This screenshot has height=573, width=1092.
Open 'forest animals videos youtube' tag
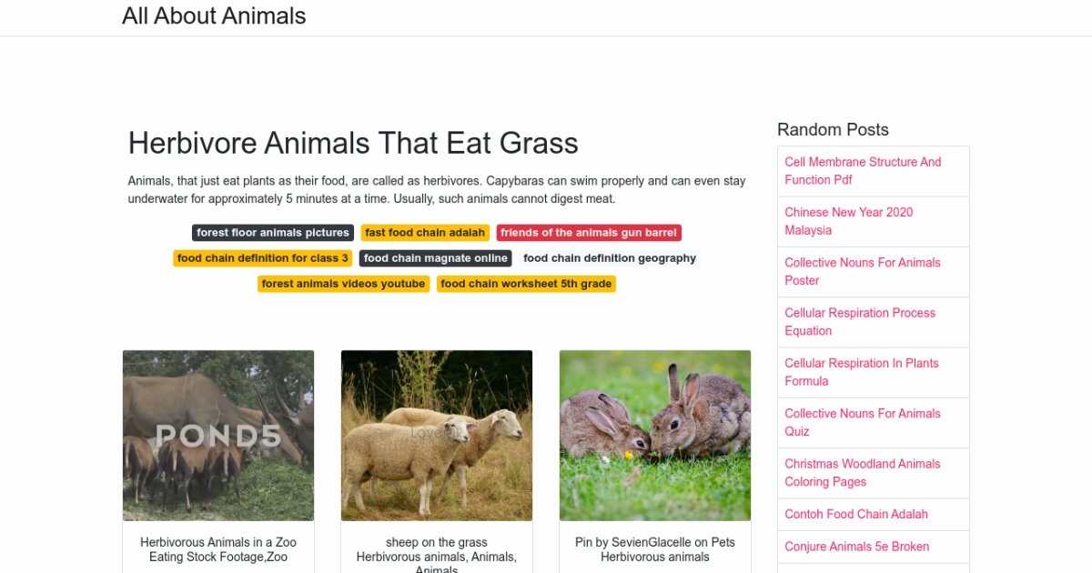coord(343,283)
